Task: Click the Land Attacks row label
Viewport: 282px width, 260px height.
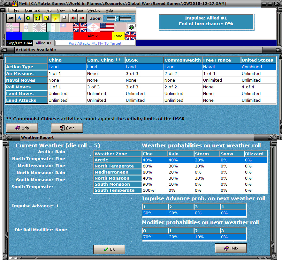Action: pyautogui.click(x=27, y=100)
